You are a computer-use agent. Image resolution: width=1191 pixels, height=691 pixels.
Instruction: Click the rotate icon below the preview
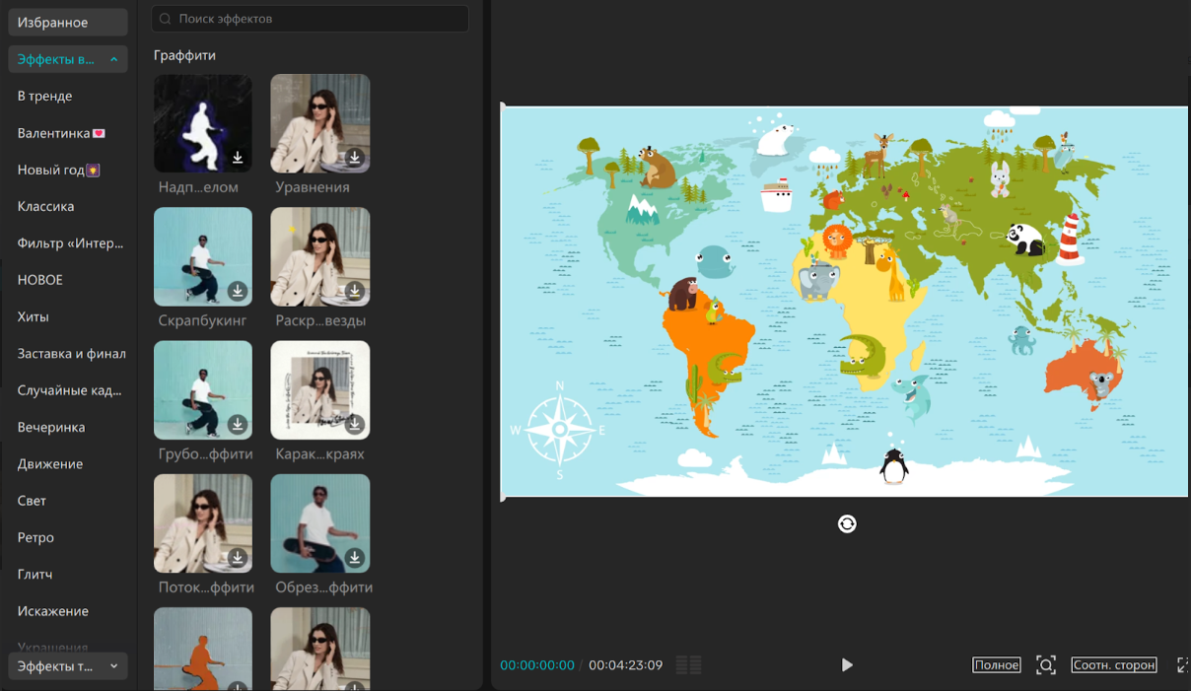pos(847,524)
